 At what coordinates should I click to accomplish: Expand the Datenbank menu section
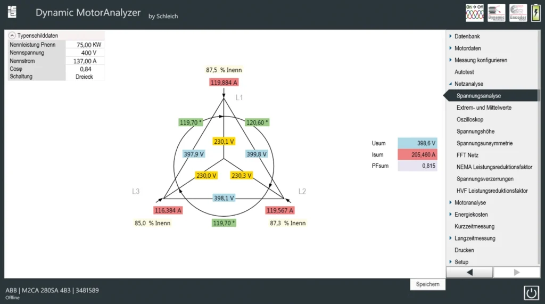[x=467, y=37]
